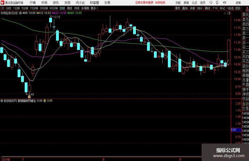The height and width of the screenshot is (161, 249).
Task: Click the 9.48 low price label
Action: pyautogui.click(x=31, y=94)
